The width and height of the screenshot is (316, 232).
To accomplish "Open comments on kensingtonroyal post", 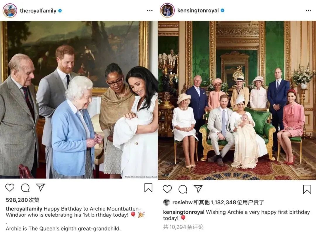I will click(183, 189).
